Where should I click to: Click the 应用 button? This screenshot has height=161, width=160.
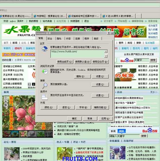[105, 118]
